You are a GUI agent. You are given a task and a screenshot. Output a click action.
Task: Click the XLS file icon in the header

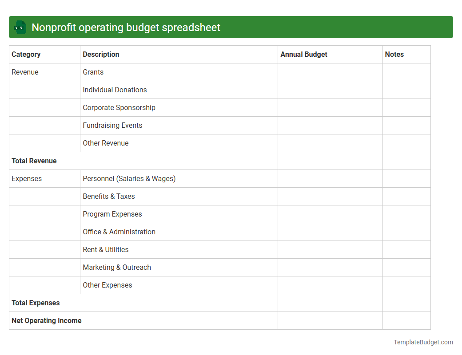[20, 27]
